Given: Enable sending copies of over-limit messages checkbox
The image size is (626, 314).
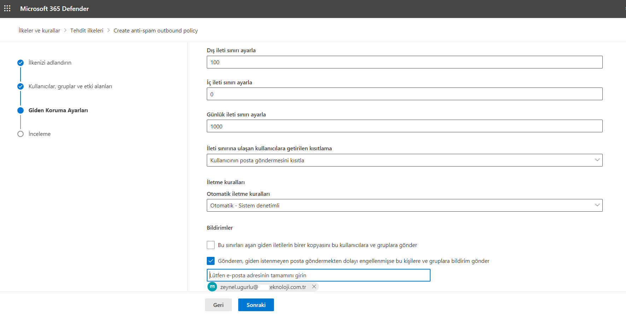Looking at the screenshot, I should coord(211,245).
